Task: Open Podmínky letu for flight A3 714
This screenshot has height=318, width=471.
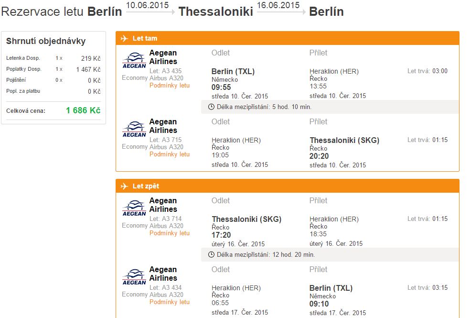Action: 170,233
